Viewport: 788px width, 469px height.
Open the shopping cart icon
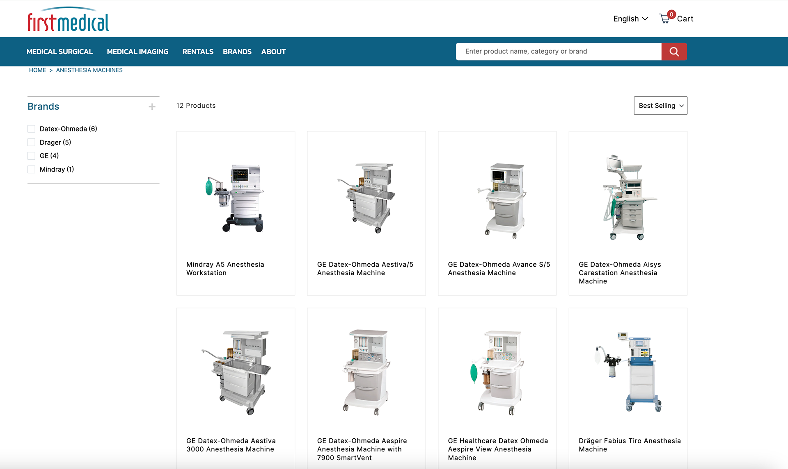(664, 19)
